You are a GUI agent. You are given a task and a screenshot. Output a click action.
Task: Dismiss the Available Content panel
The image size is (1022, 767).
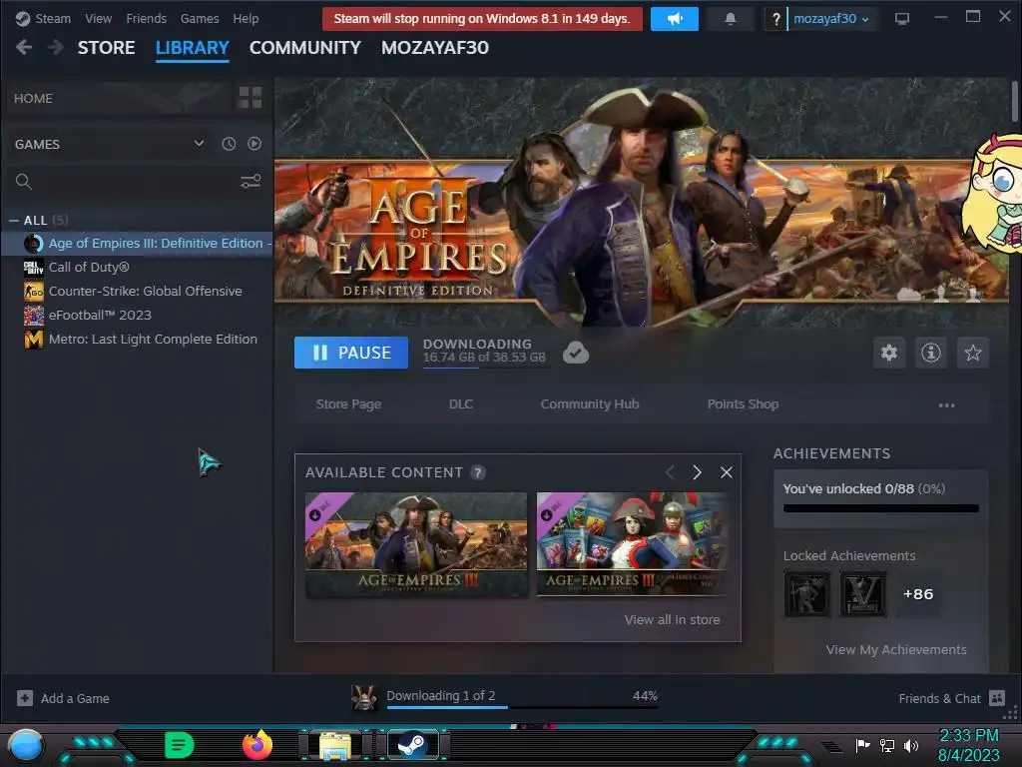tap(727, 472)
